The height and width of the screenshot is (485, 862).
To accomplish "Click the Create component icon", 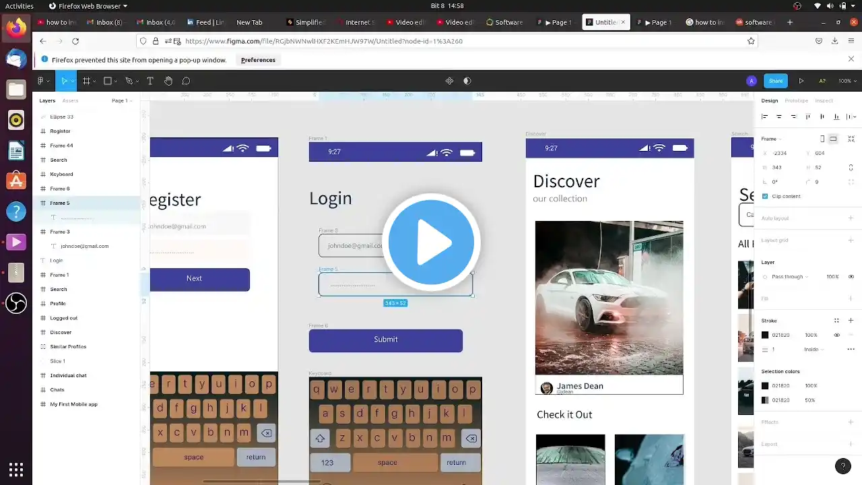I will pyautogui.click(x=449, y=81).
